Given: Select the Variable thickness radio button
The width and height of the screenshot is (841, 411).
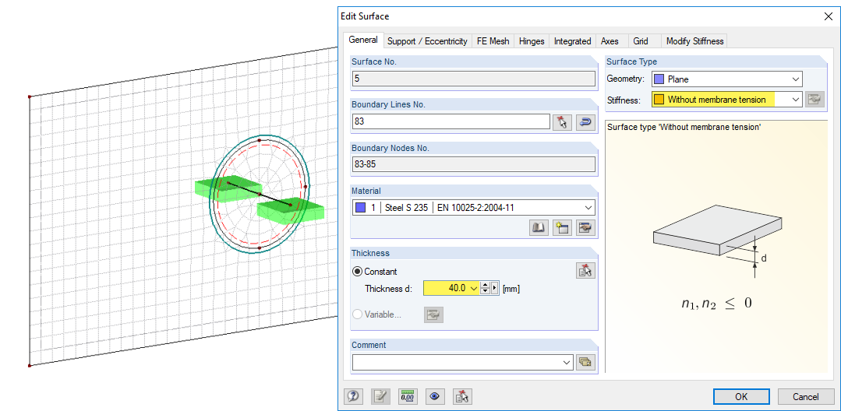Looking at the screenshot, I should [357, 314].
